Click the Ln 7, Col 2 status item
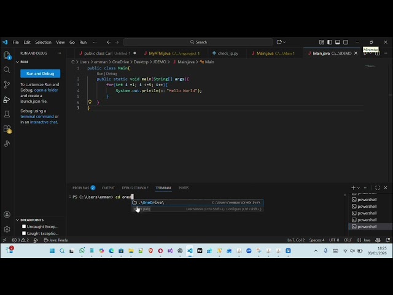Viewport: 393px width, 295px height. 296,240
